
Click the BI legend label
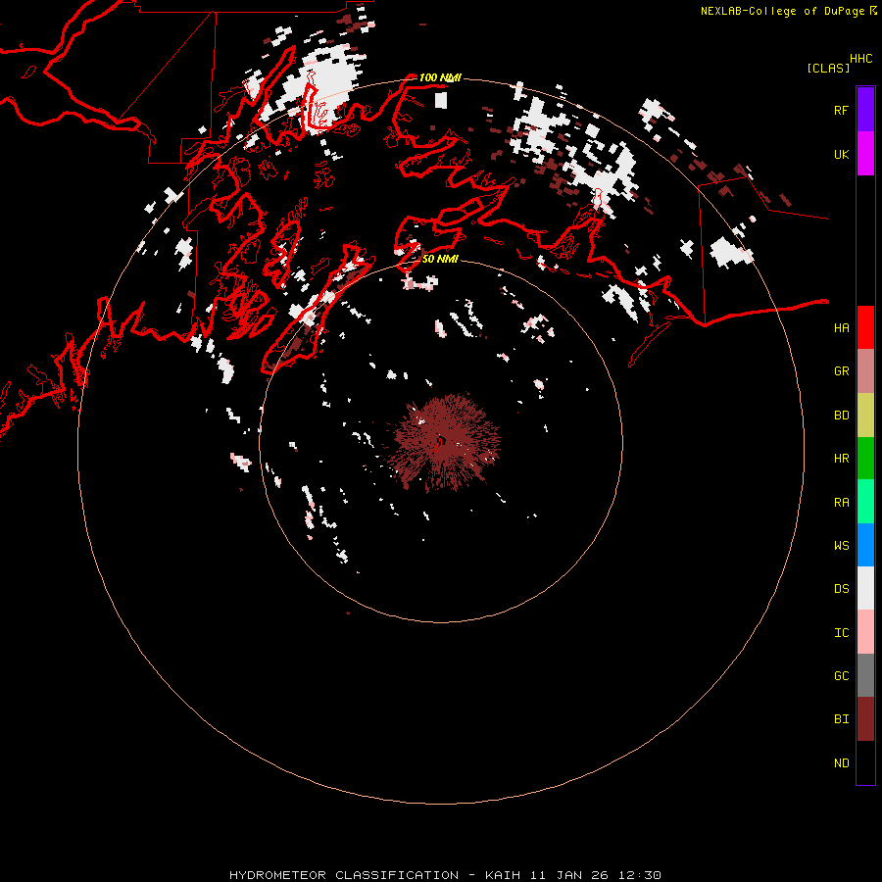841,719
